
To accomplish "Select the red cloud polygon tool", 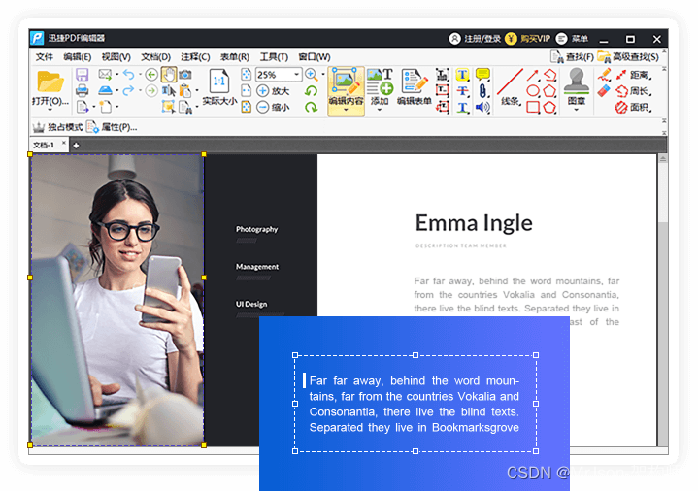I will 549,107.
